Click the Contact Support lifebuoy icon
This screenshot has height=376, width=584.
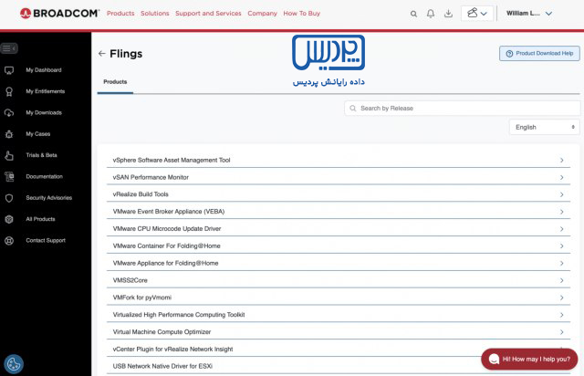coord(9,241)
